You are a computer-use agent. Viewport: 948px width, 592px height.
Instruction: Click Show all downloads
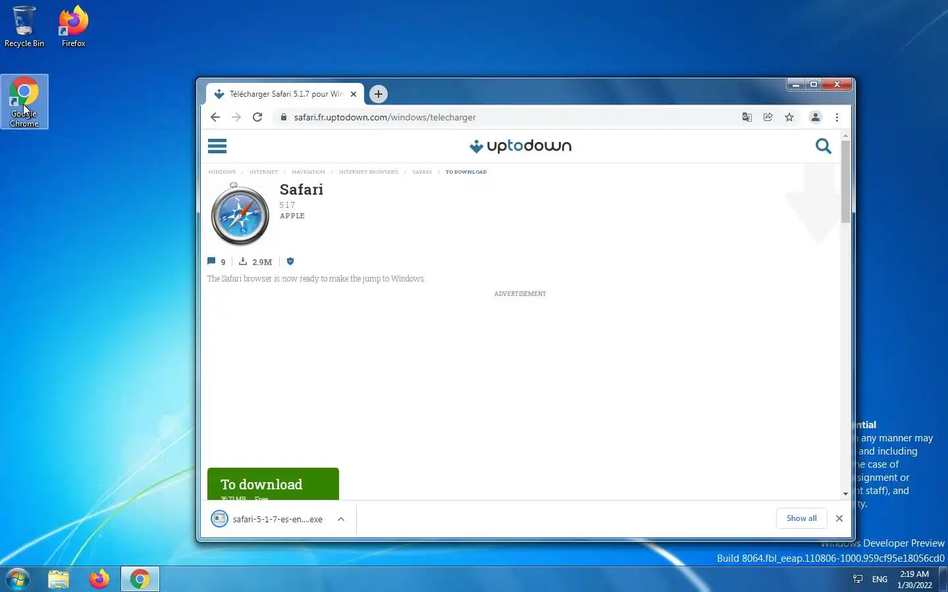click(x=801, y=518)
